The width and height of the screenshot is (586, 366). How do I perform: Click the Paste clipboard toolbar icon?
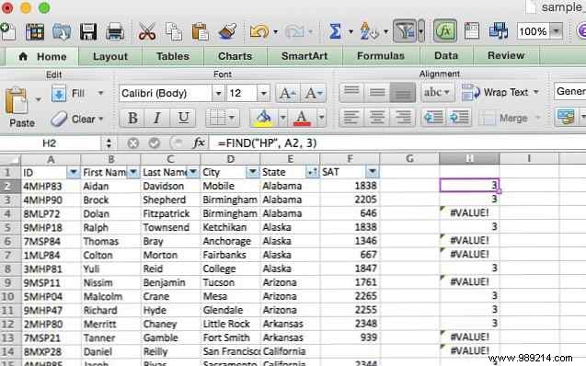(x=200, y=32)
